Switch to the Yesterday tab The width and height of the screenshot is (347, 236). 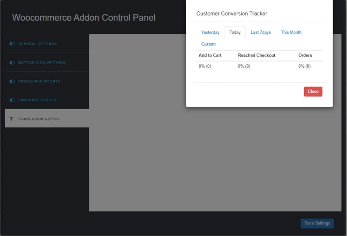point(210,32)
